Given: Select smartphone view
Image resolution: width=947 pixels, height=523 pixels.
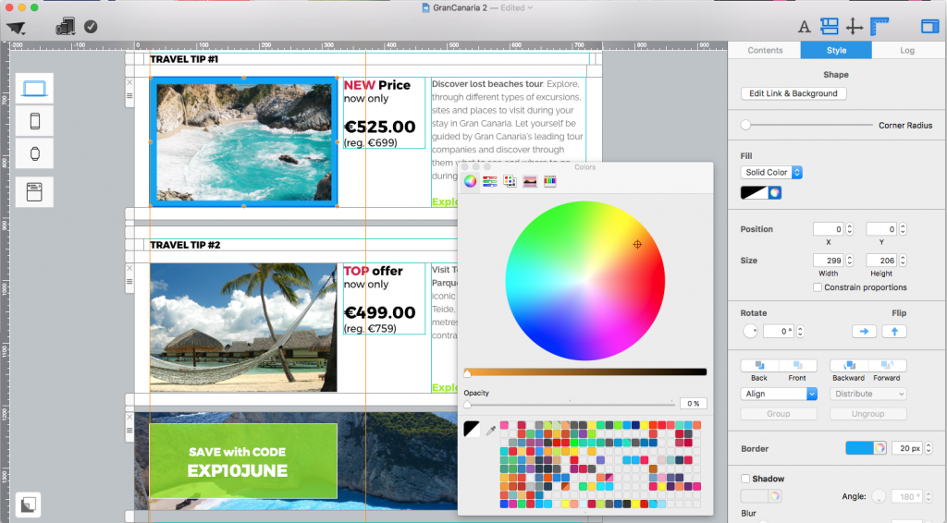Looking at the screenshot, I should [x=34, y=121].
